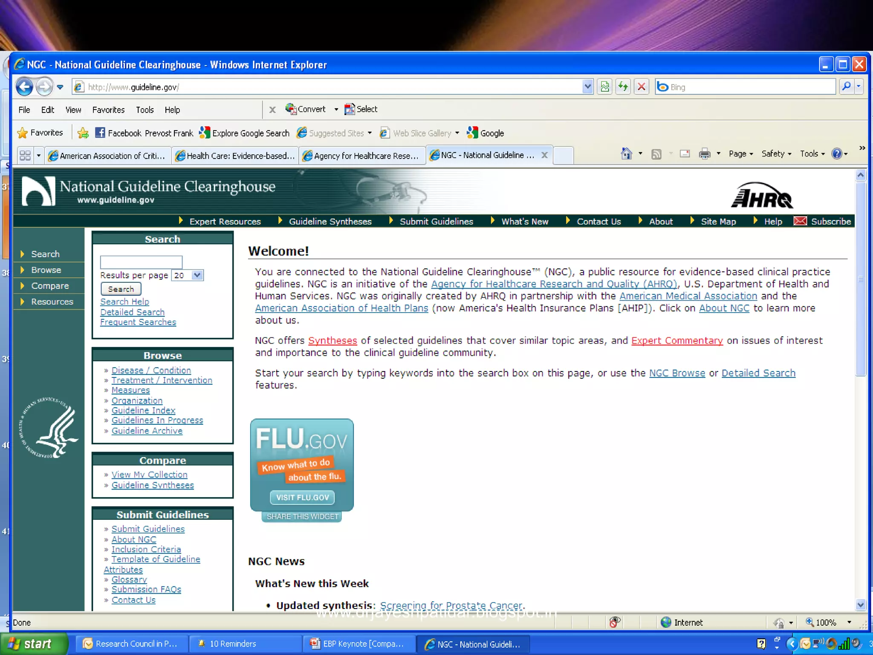Viewport: 873px width, 655px height.
Task: Click the page scrollbar down arrow
Action: point(861,605)
